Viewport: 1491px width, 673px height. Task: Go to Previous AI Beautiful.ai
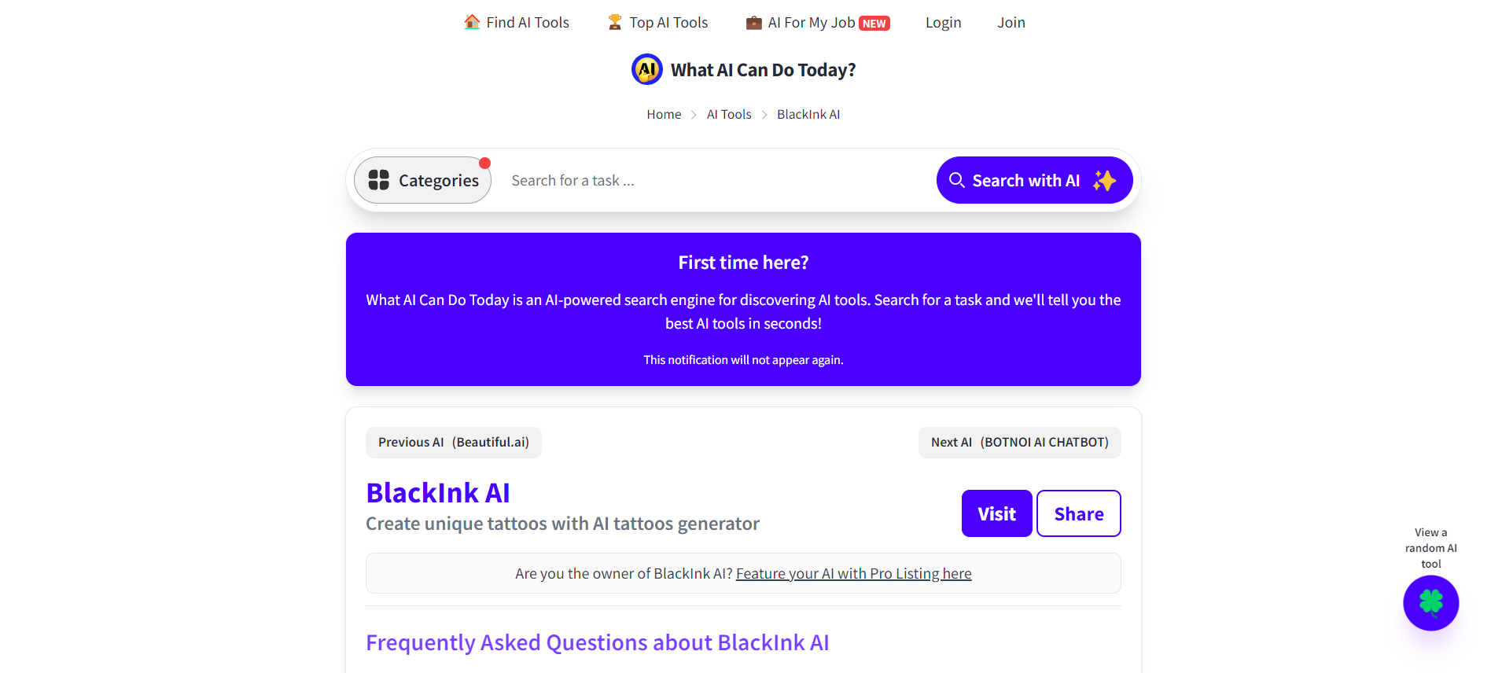pos(454,442)
